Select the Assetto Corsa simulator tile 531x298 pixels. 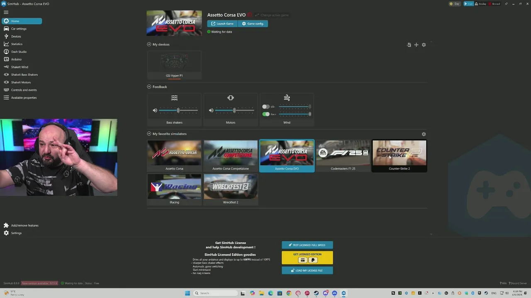(174, 156)
